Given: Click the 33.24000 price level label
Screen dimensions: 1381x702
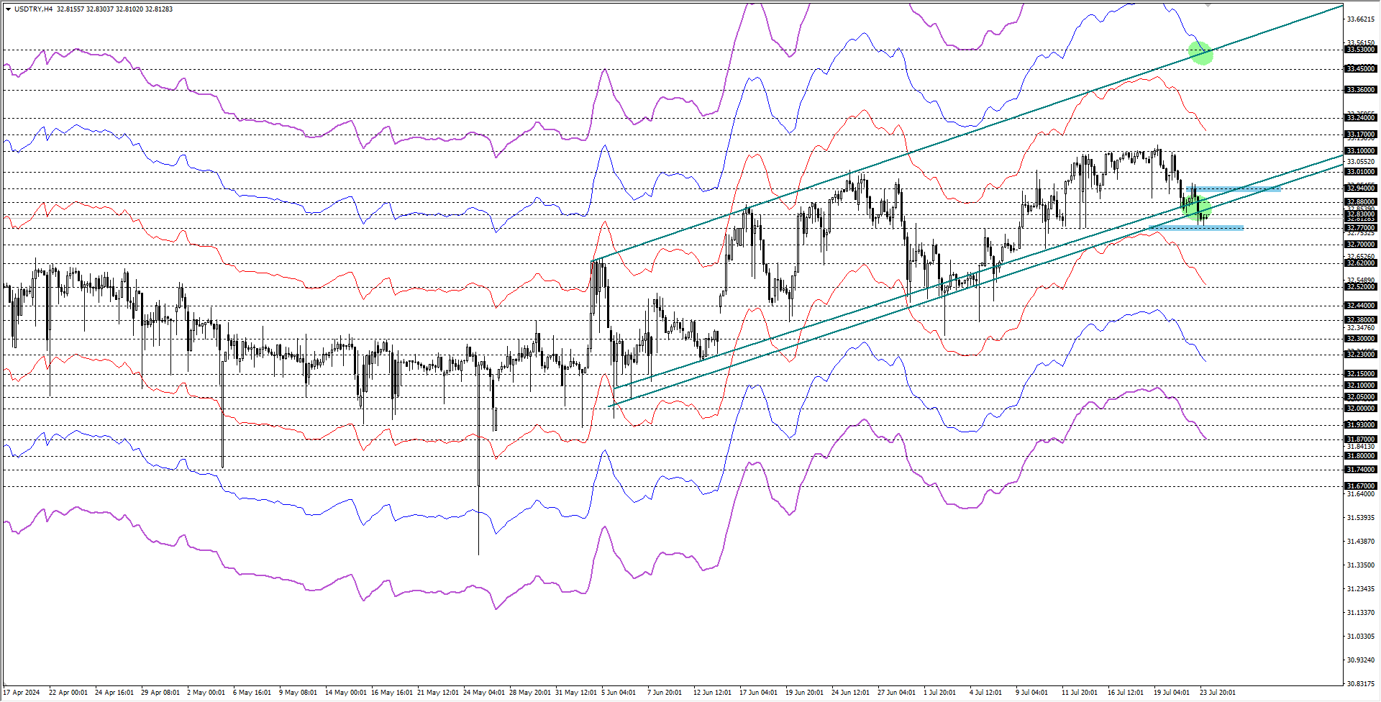Looking at the screenshot, I should (x=1361, y=118).
